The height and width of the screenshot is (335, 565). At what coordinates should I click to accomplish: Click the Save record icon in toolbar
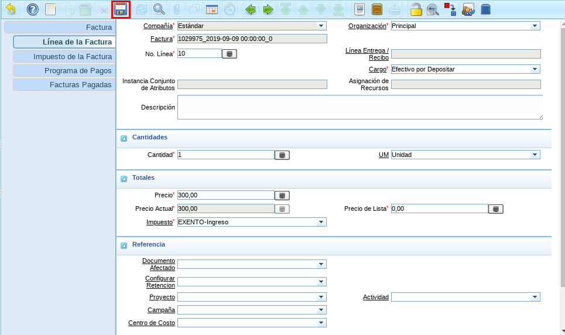click(121, 9)
